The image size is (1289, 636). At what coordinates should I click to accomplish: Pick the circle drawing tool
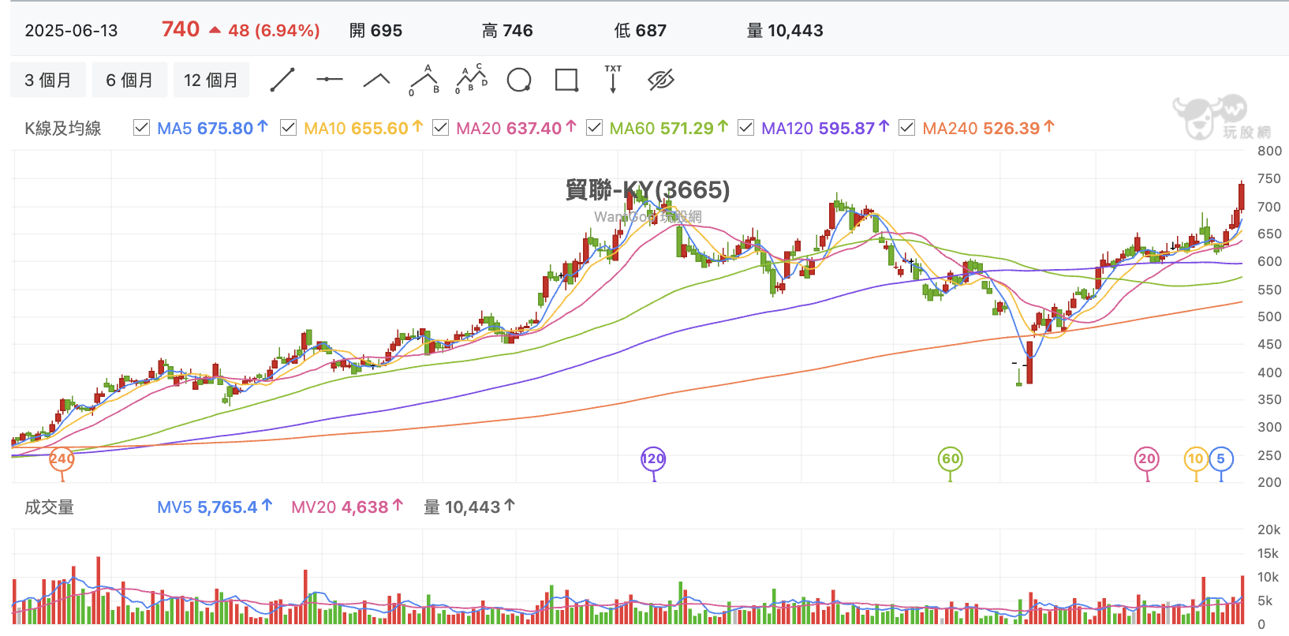point(519,80)
